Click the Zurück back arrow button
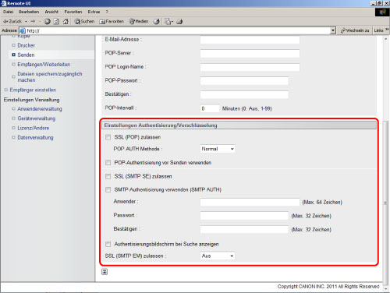The height and width of the screenshot is (293, 390). point(12,21)
